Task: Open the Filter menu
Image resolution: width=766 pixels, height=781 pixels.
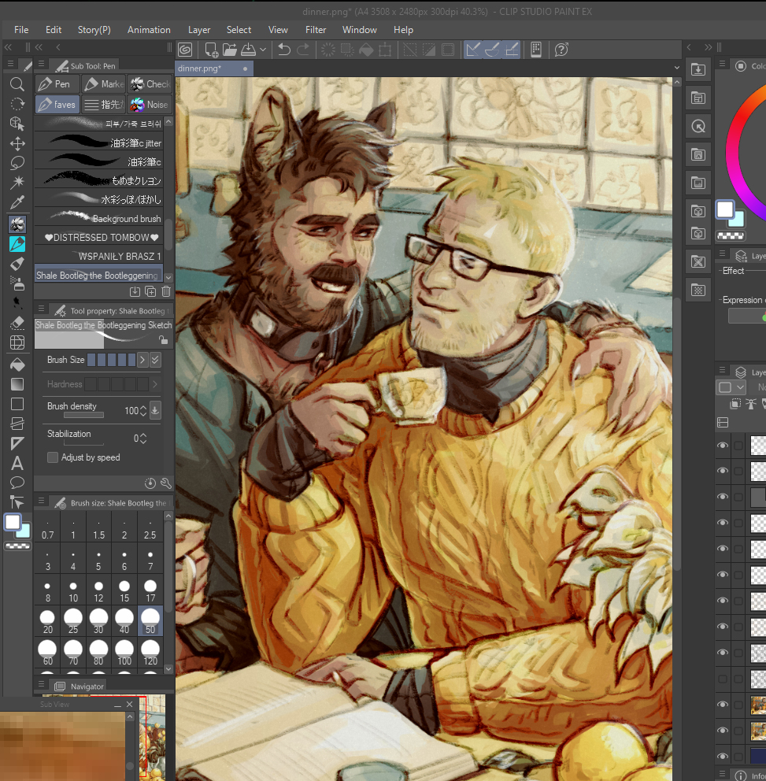Action: coord(316,30)
